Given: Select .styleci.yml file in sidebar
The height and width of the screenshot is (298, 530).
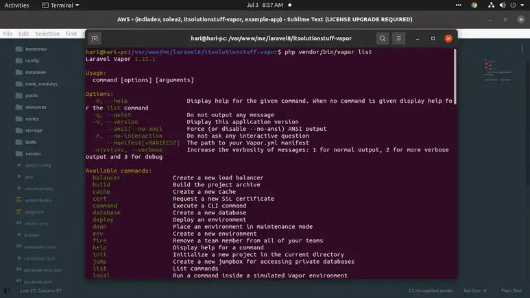Looking at the screenshot, I should (36, 223).
